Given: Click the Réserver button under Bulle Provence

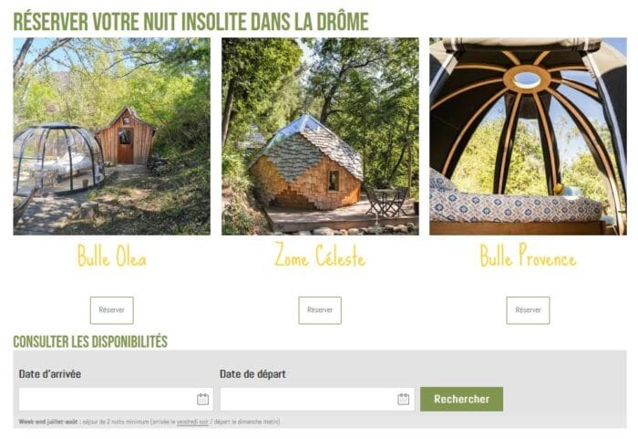Looking at the screenshot, I should [x=528, y=310].
